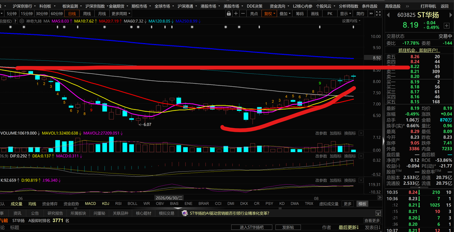Open indicator settings gear icon

(21, 21)
